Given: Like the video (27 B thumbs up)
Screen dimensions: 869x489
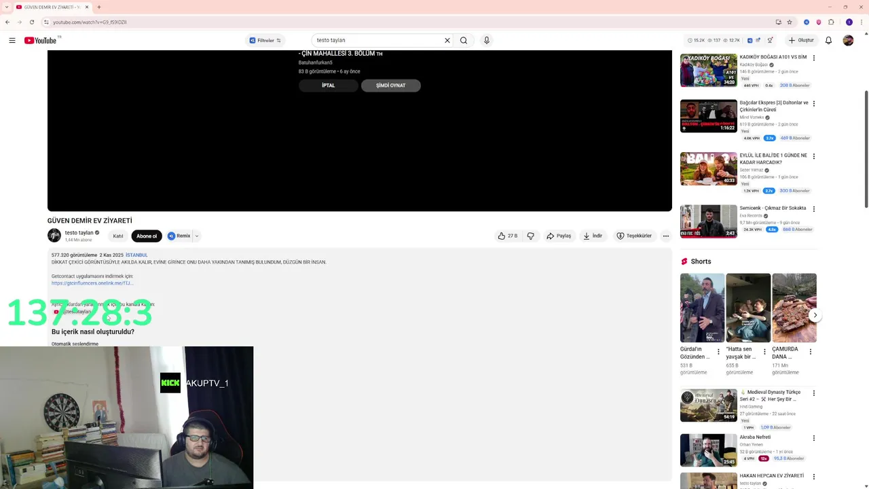Looking at the screenshot, I should pyautogui.click(x=508, y=236).
